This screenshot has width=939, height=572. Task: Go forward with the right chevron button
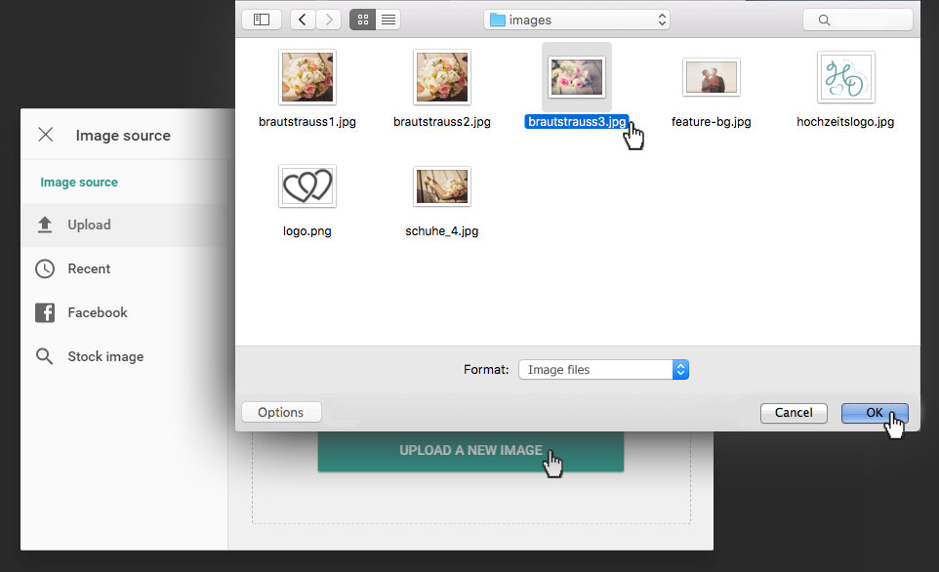(329, 20)
